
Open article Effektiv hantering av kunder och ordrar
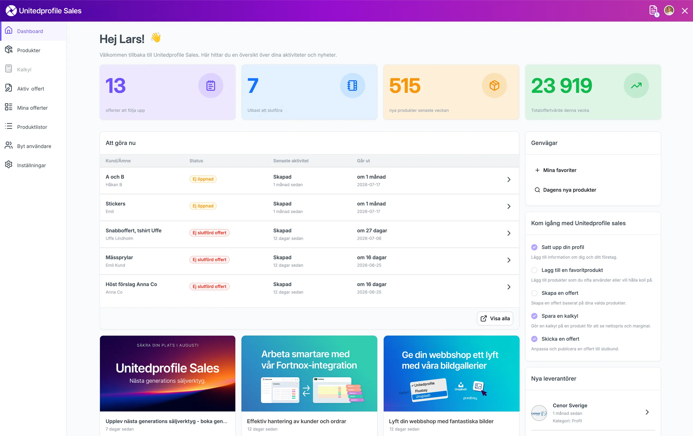click(297, 421)
